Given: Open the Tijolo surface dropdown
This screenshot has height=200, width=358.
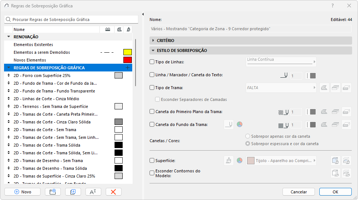Looking at the screenshot, I should click(x=281, y=161).
